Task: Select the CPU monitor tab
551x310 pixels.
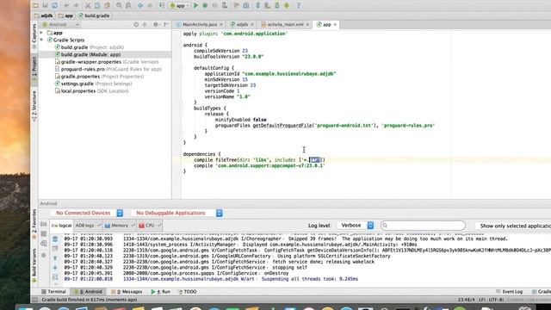Action: [x=150, y=226]
